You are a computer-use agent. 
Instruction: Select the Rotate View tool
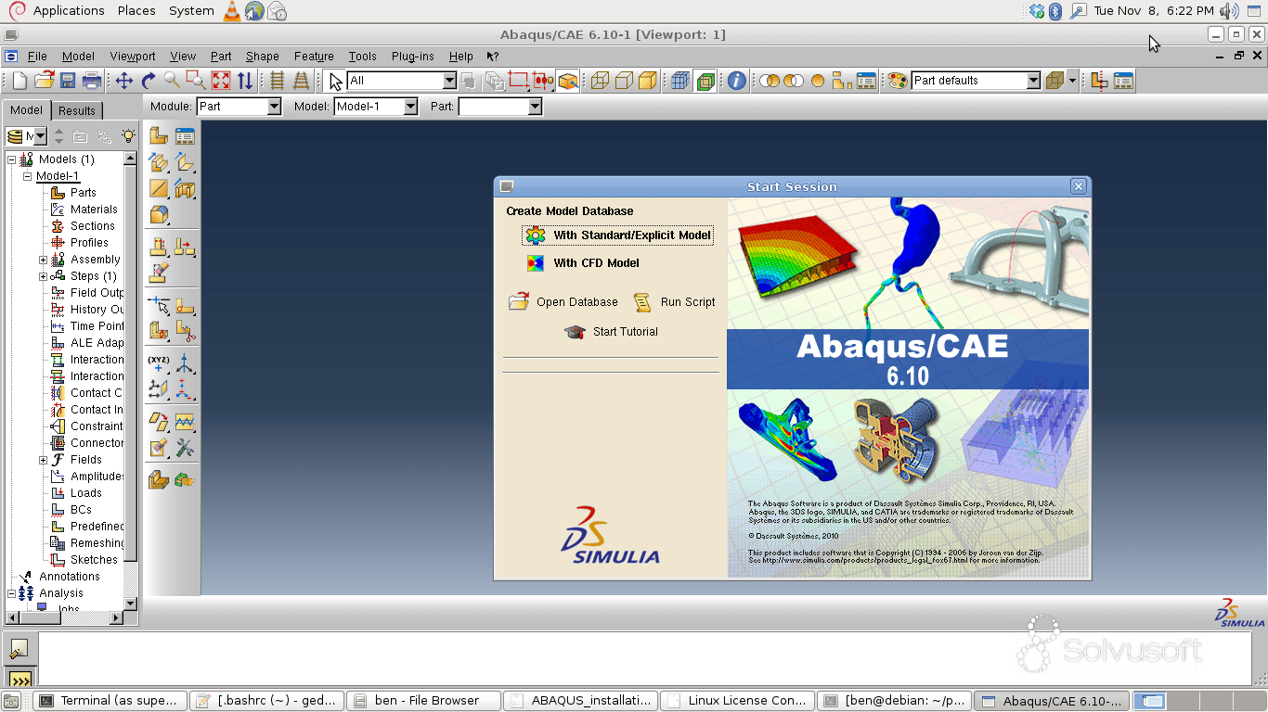tap(149, 81)
